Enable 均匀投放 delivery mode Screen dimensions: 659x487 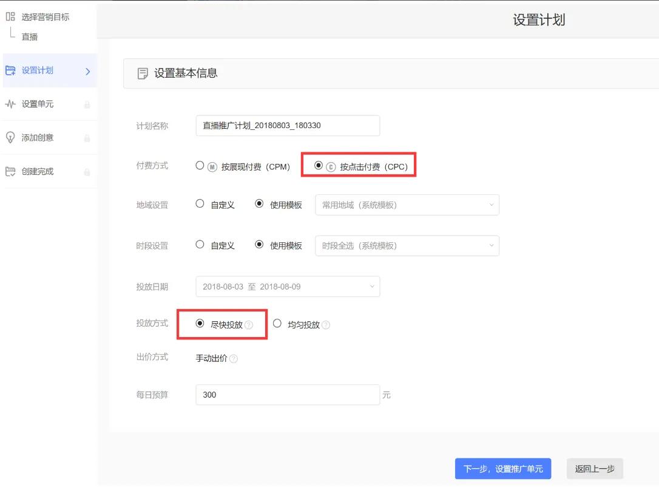pos(277,324)
